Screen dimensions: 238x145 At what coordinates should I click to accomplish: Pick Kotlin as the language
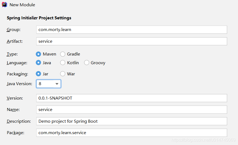(x=63, y=63)
